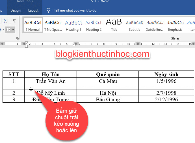Click the cell 1/5/1996

point(166,83)
